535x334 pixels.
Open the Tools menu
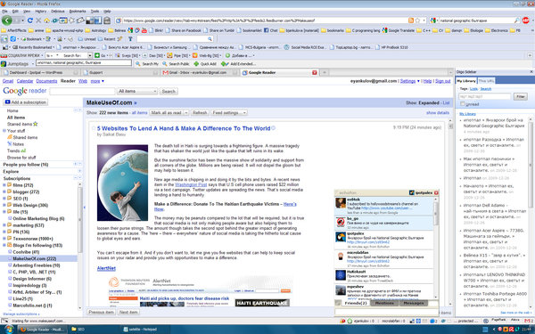(x=95, y=12)
